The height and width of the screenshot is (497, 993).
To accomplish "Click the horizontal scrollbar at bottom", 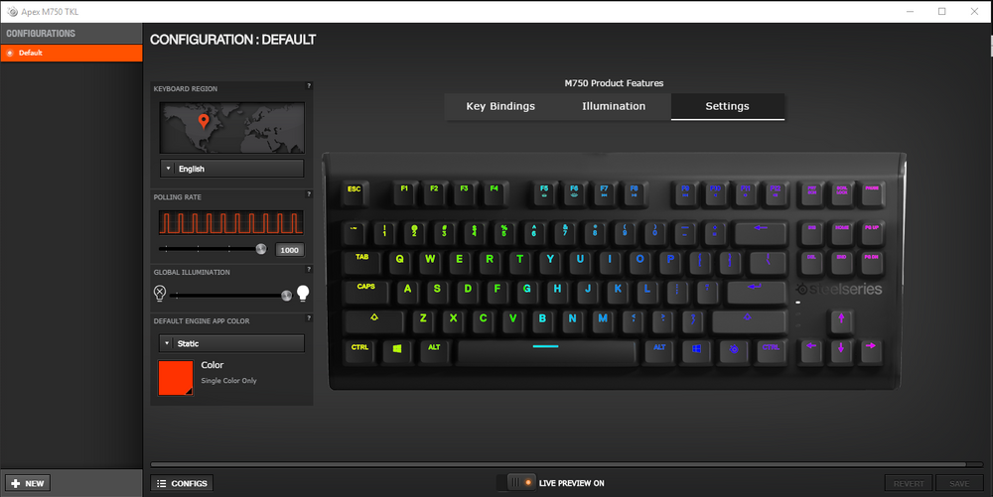I will click(x=558, y=464).
